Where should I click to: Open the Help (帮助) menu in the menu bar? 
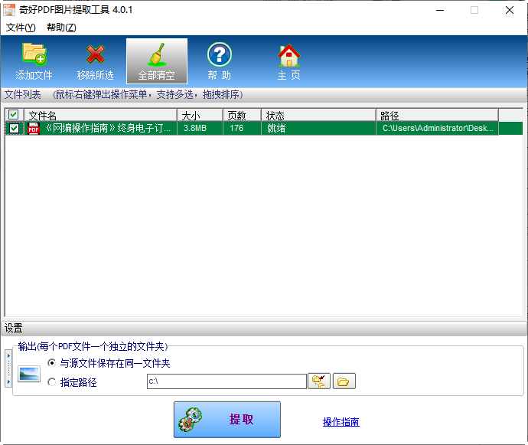tap(61, 28)
